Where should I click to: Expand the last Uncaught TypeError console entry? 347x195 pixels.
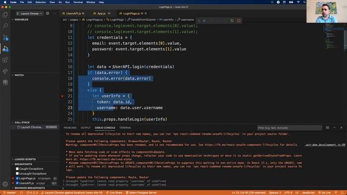click(x=64, y=184)
